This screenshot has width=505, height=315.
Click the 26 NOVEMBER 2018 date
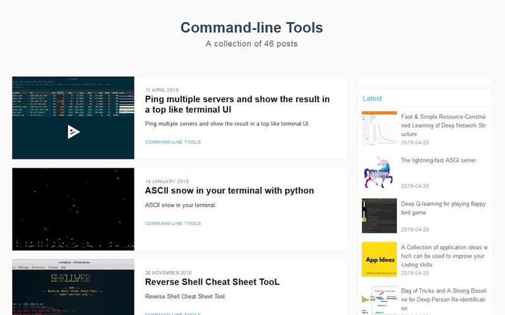[x=169, y=273]
